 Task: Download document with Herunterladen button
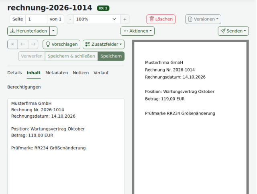click(29, 31)
